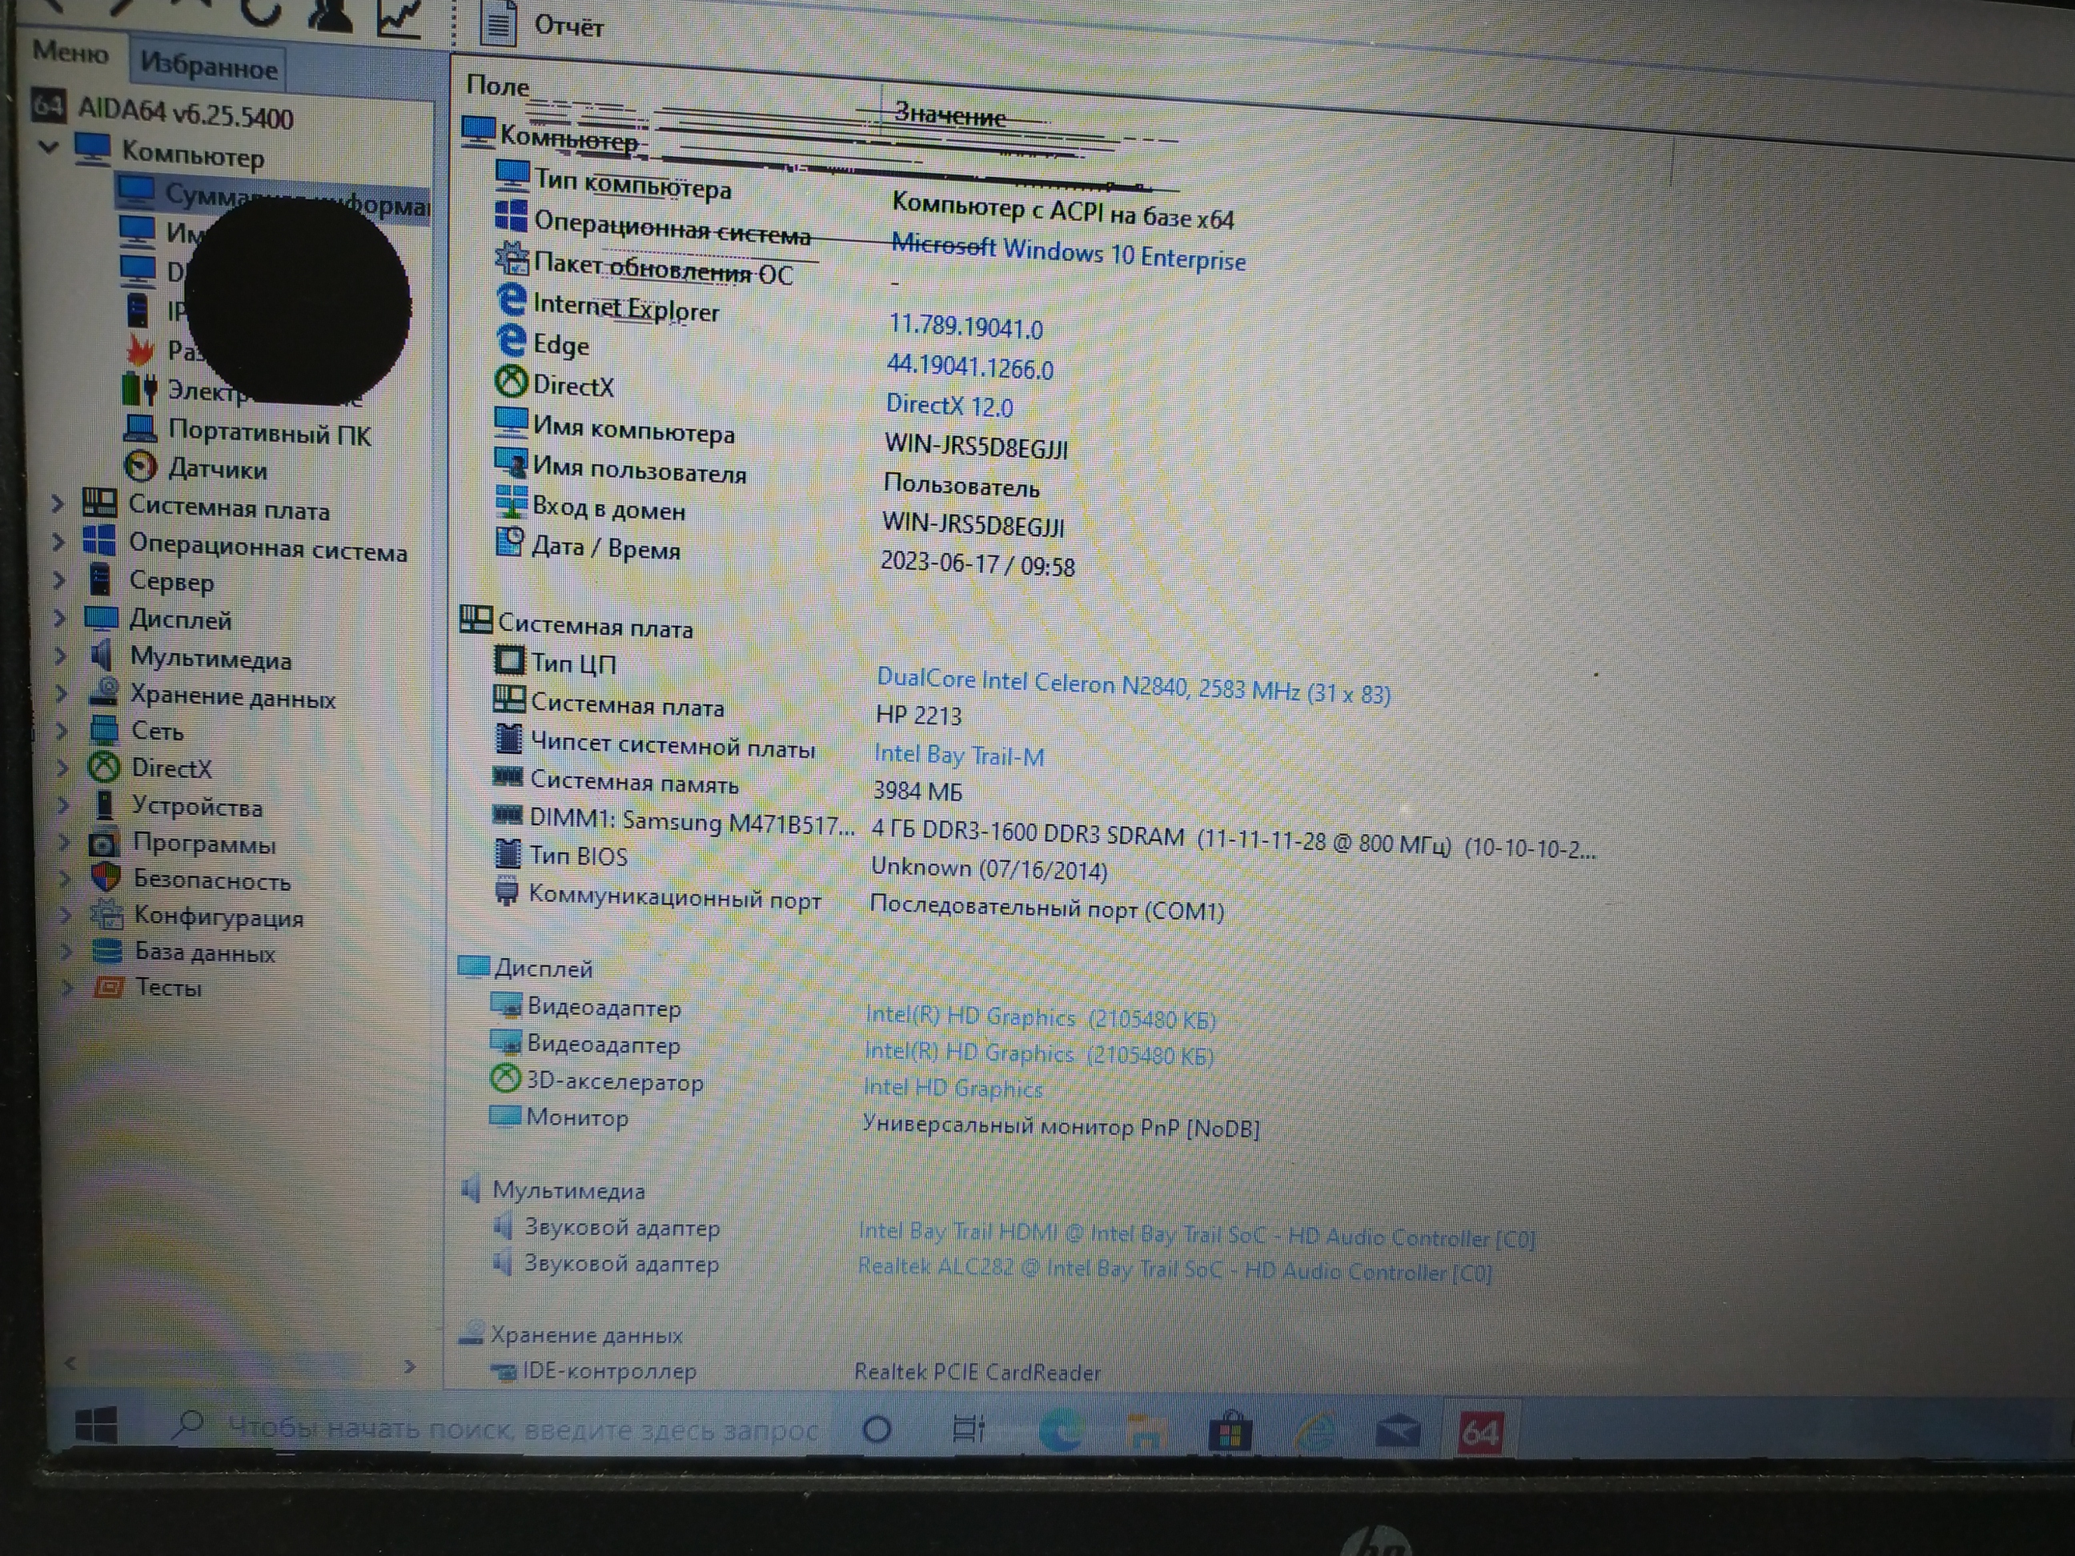The width and height of the screenshot is (2075, 1556).
Task: Click the Безопасность shield tree icon
Action: [106, 878]
